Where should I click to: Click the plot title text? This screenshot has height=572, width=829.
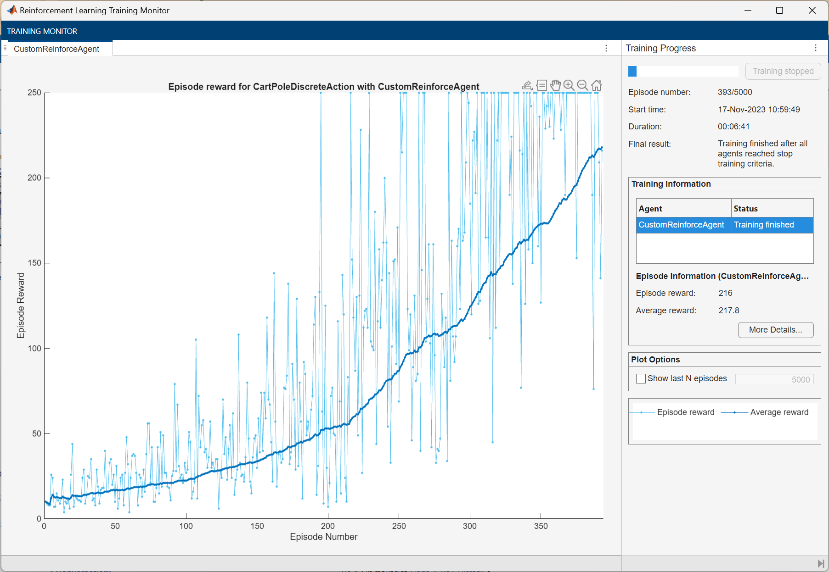pos(324,87)
